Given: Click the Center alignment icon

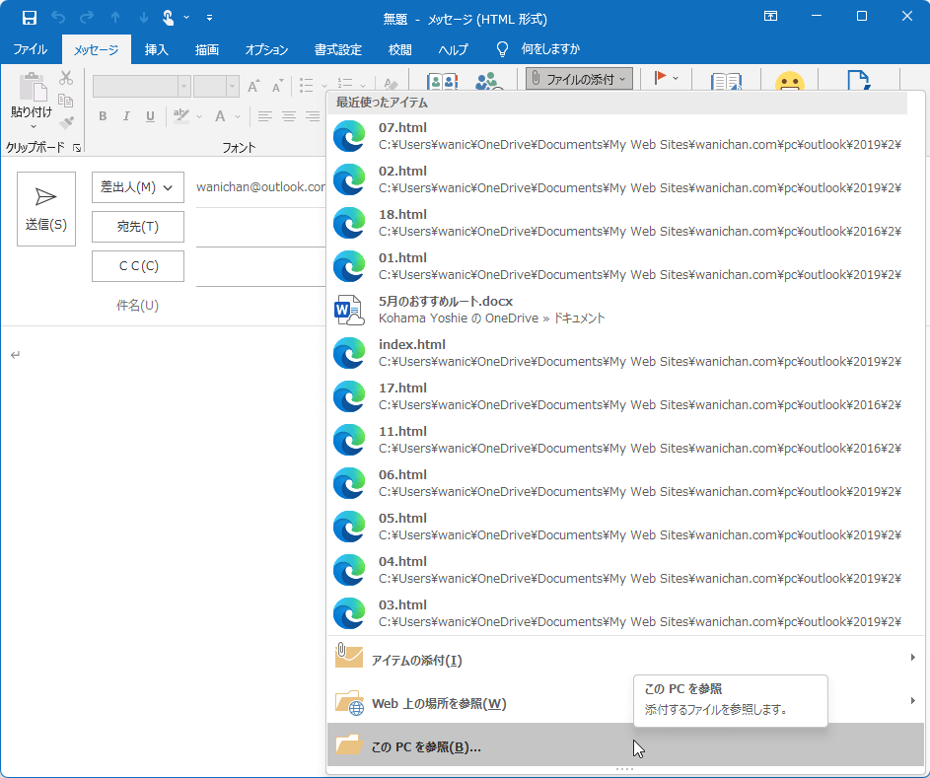Looking at the screenshot, I should (x=289, y=116).
